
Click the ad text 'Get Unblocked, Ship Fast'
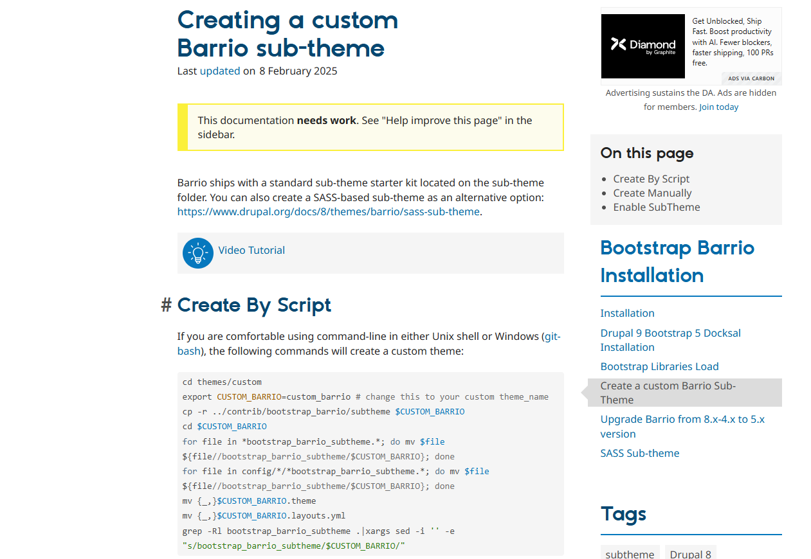click(733, 42)
